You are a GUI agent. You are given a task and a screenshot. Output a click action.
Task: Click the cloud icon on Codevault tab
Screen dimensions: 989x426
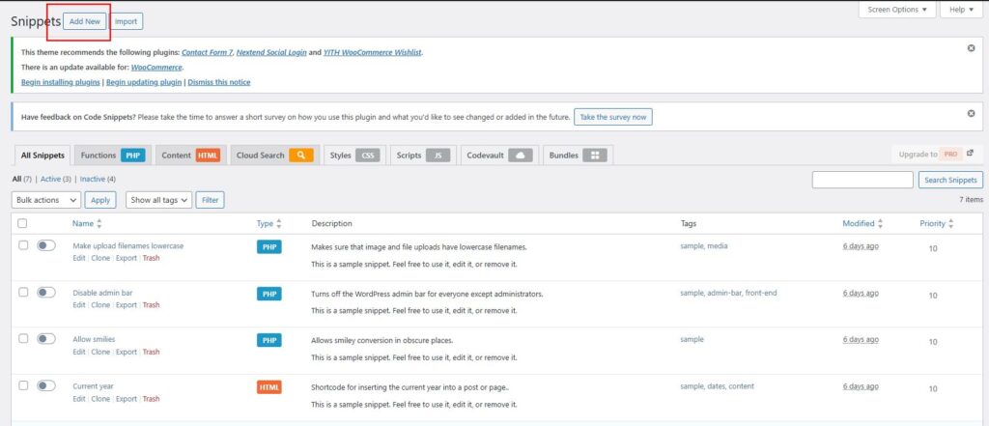click(521, 156)
